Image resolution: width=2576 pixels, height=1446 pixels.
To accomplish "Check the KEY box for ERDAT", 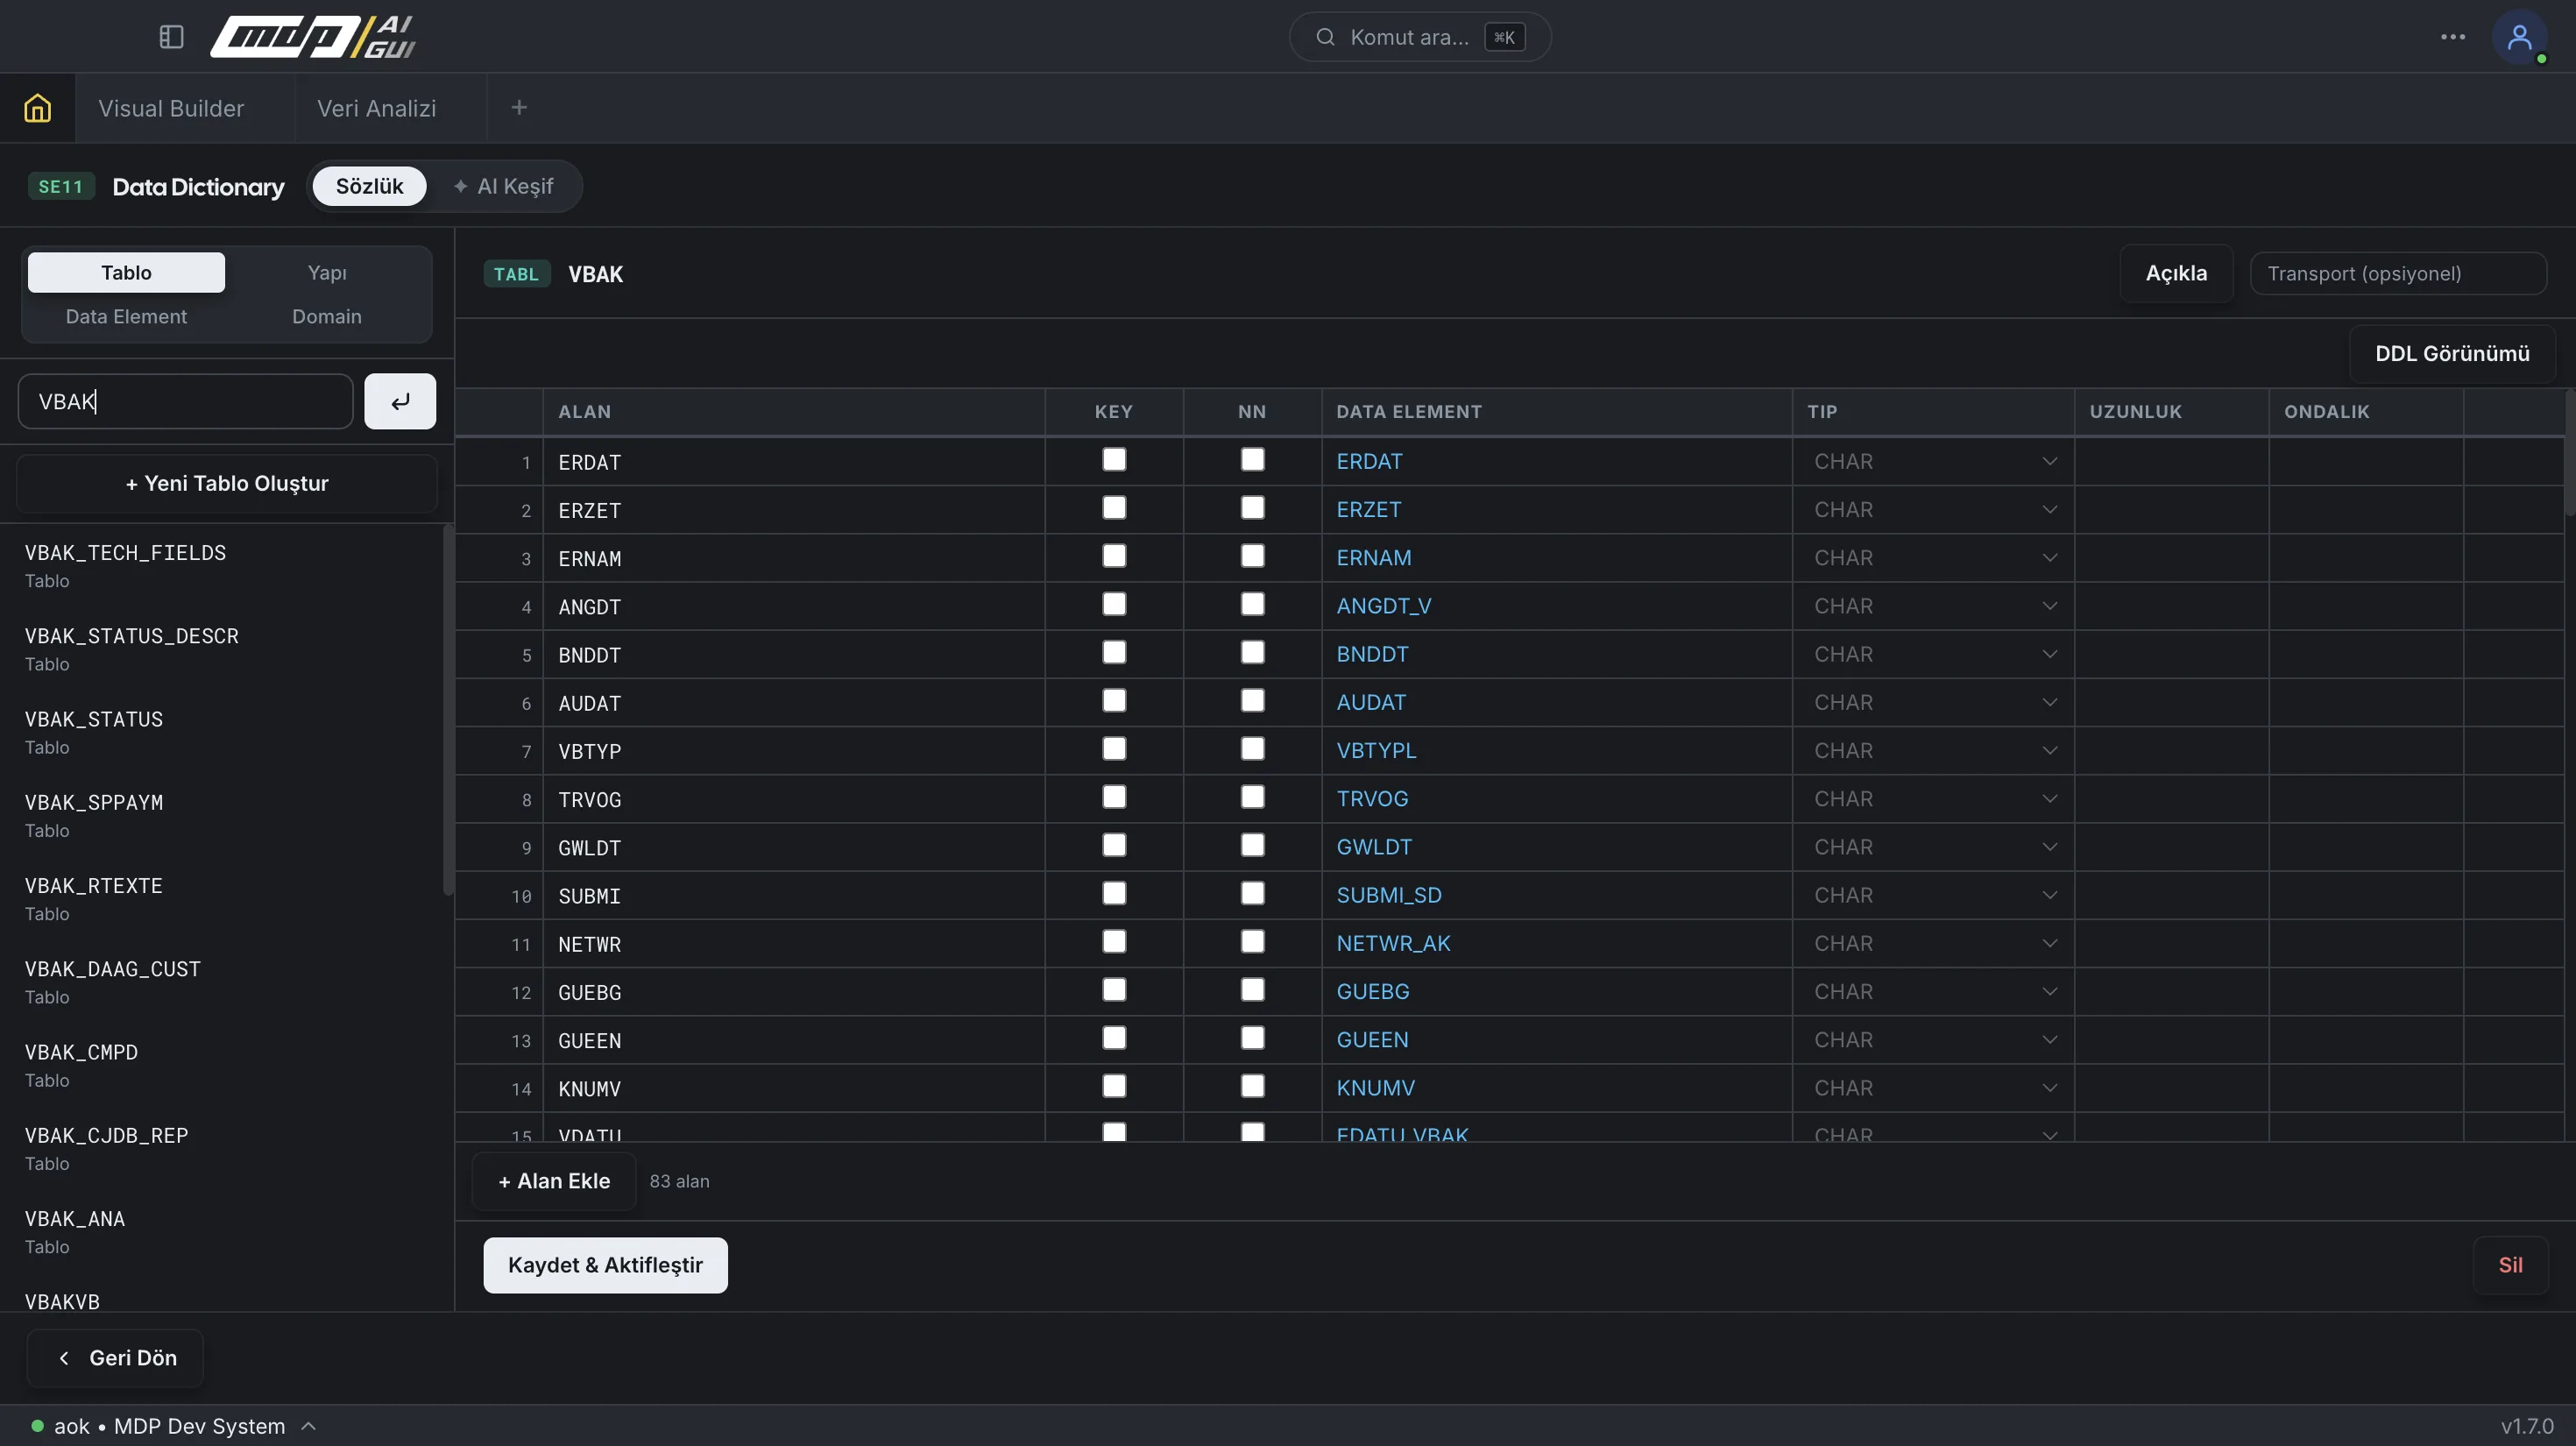I will click(1114, 460).
